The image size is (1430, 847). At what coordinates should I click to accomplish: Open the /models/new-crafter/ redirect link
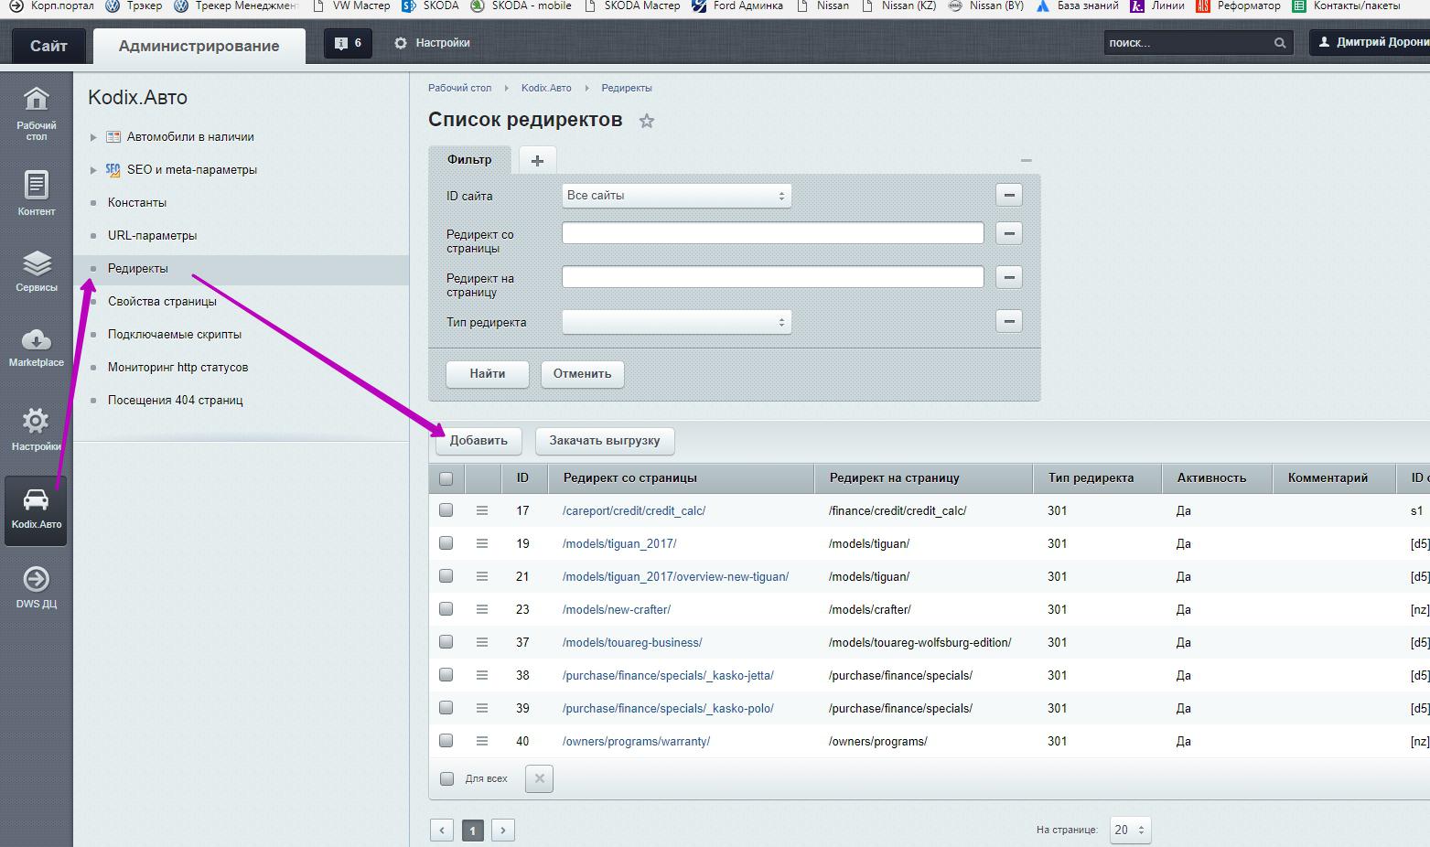617,609
